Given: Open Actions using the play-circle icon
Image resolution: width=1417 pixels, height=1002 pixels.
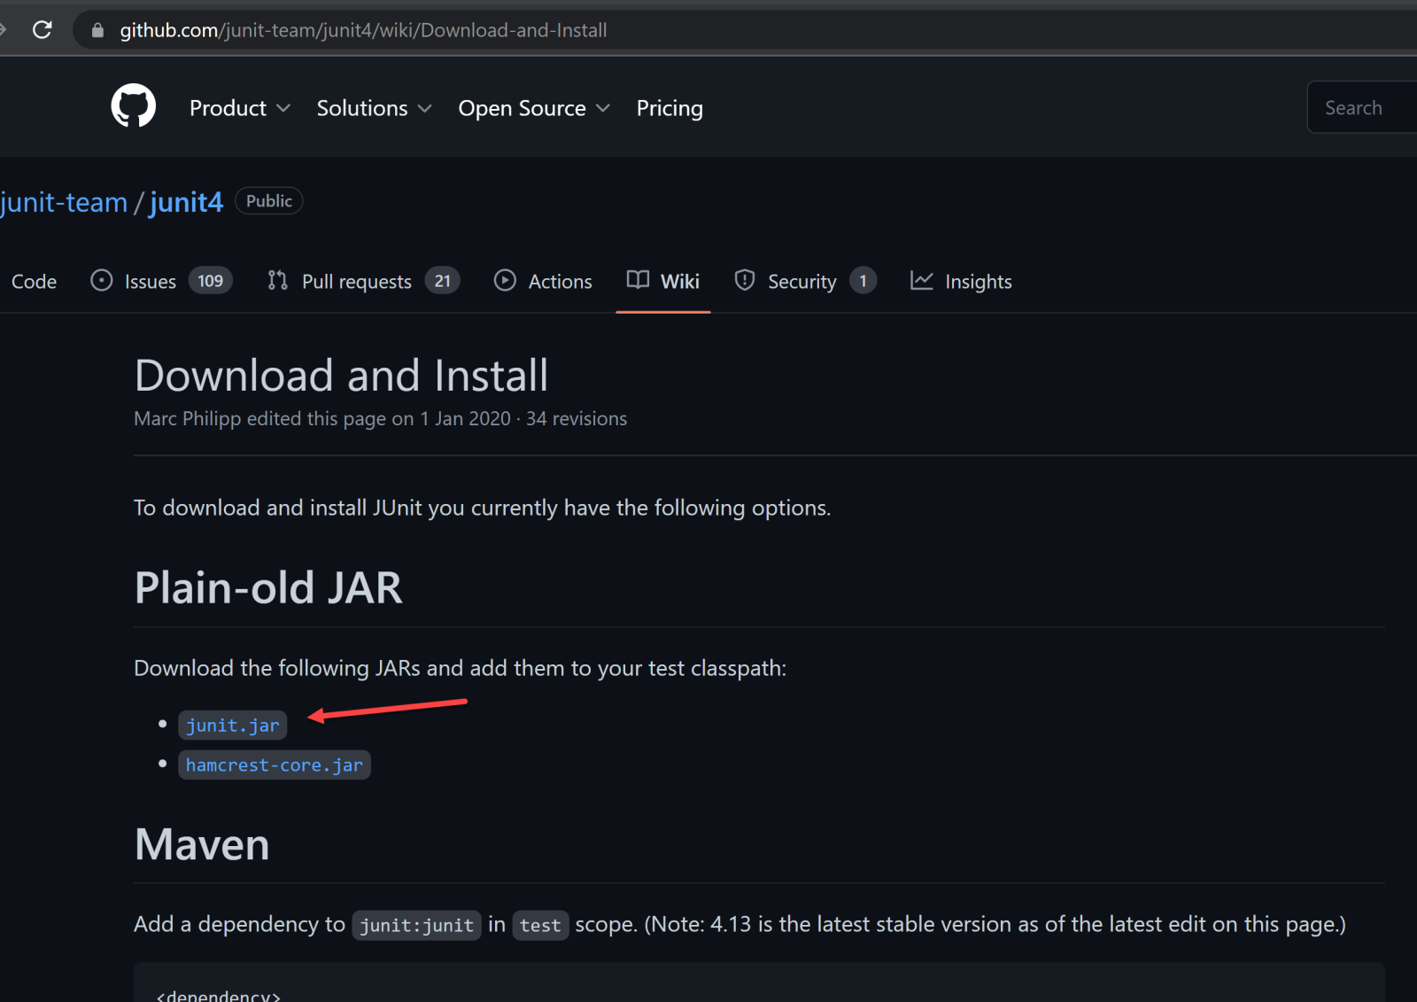Looking at the screenshot, I should click(505, 281).
